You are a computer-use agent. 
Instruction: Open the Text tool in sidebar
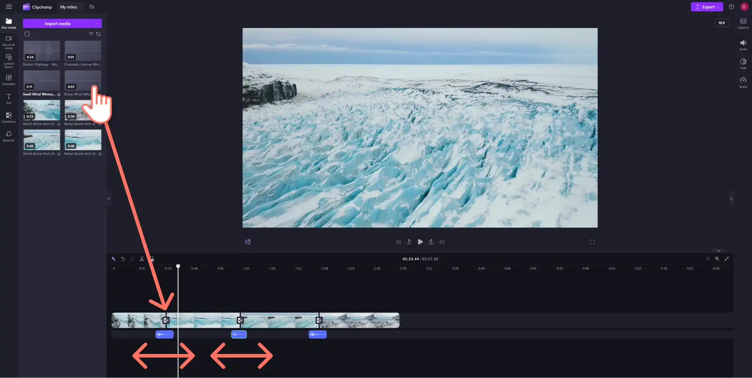pyautogui.click(x=8, y=98)
